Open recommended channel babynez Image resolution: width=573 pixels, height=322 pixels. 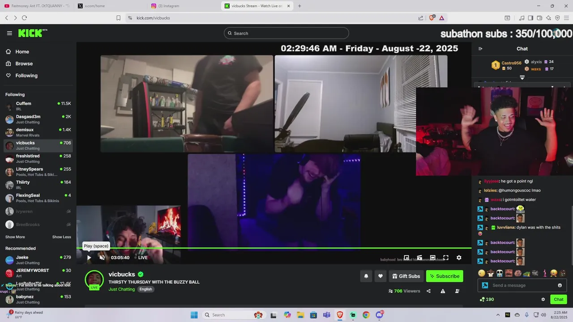38,299
